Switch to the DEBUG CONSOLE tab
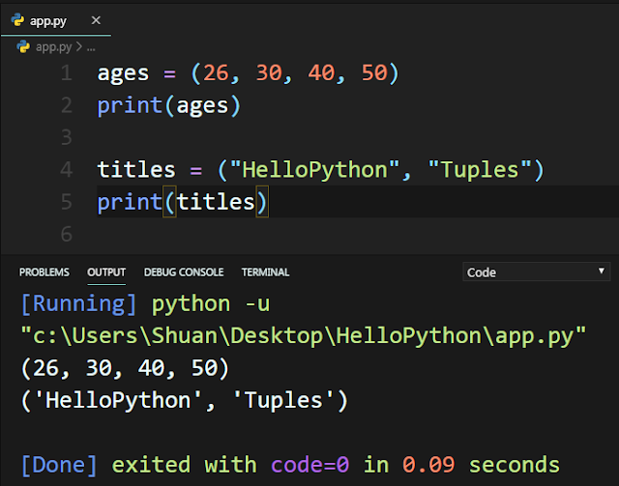Viewport: 619px width, 486px height. click(x=184, y=272)
